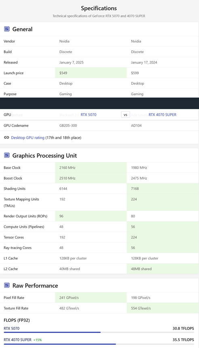
Task: Click the 'Boost Clock' row label
Action: (13, 178)
